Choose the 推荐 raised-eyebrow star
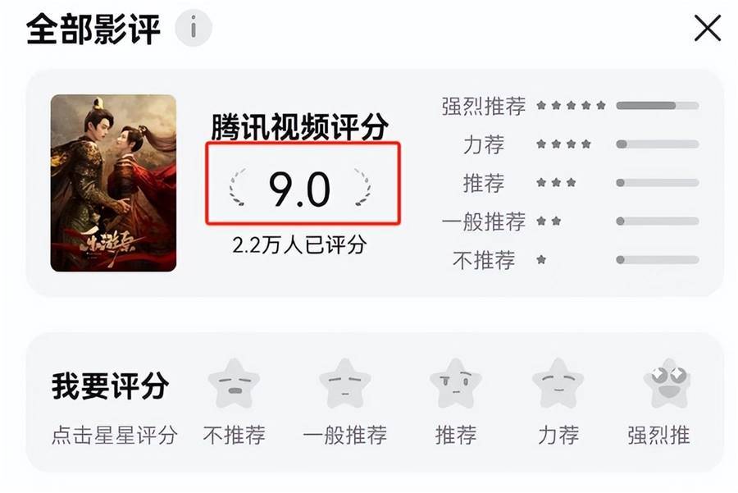 pos(456,383)
